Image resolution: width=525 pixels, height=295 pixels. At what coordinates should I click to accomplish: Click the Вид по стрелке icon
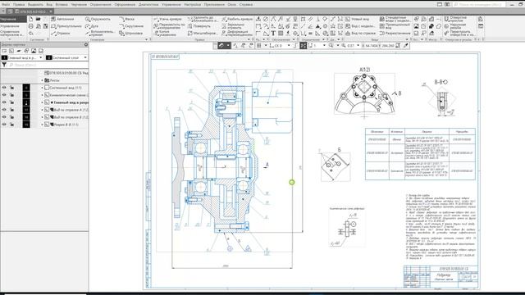[348, 34]
